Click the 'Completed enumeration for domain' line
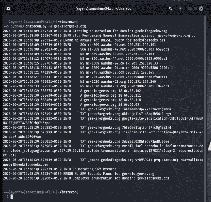 pos(86,178)
